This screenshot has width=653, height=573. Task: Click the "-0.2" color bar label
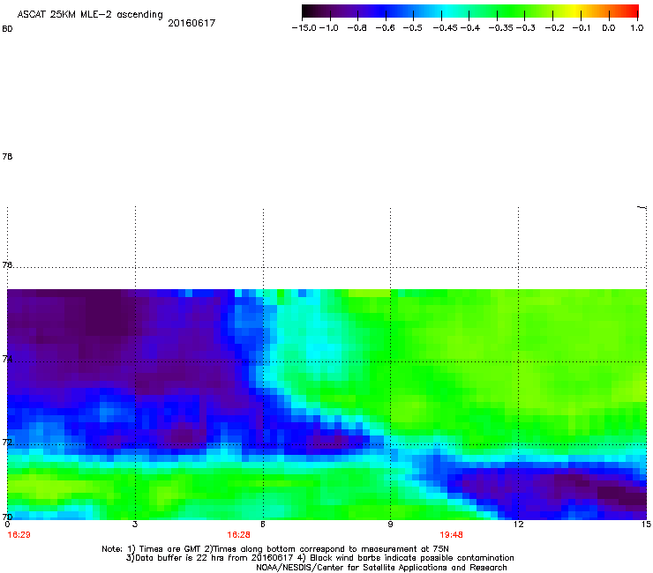coord(555,28)
